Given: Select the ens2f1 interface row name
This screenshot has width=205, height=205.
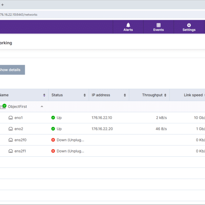Looking at the screenshot, I should pos(20,151).
